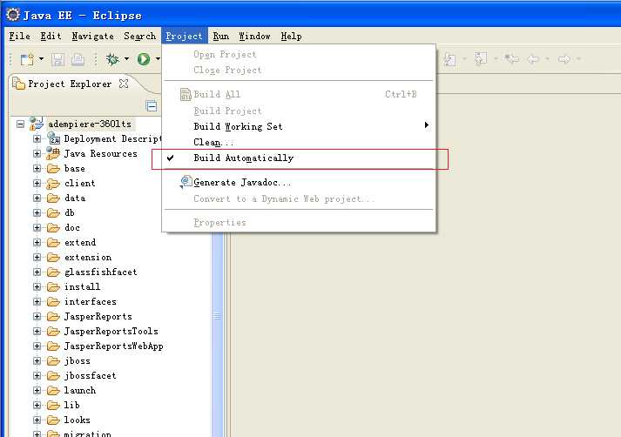The height and width of the screenshot is (437, 621).
Task: Click the jbossfacet folder icon
Action: tap(53, 376)
